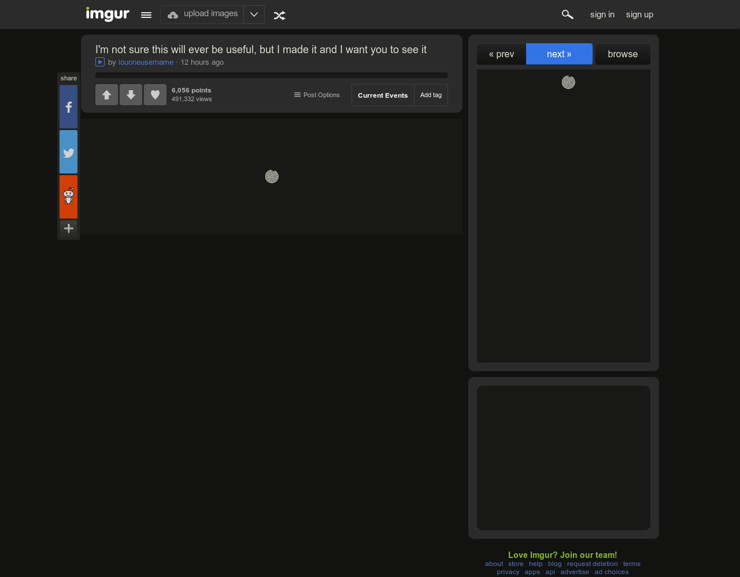Upvote the post with the up arrow
The height and width of the screenshot is (577, 740).
click(x=106, y=95)
